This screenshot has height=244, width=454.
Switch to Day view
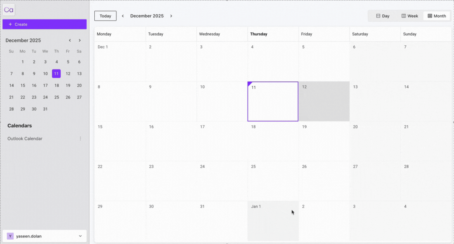pos(383,16)
